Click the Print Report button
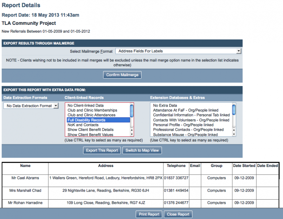283x219 pixels. (x=149, y=214)
